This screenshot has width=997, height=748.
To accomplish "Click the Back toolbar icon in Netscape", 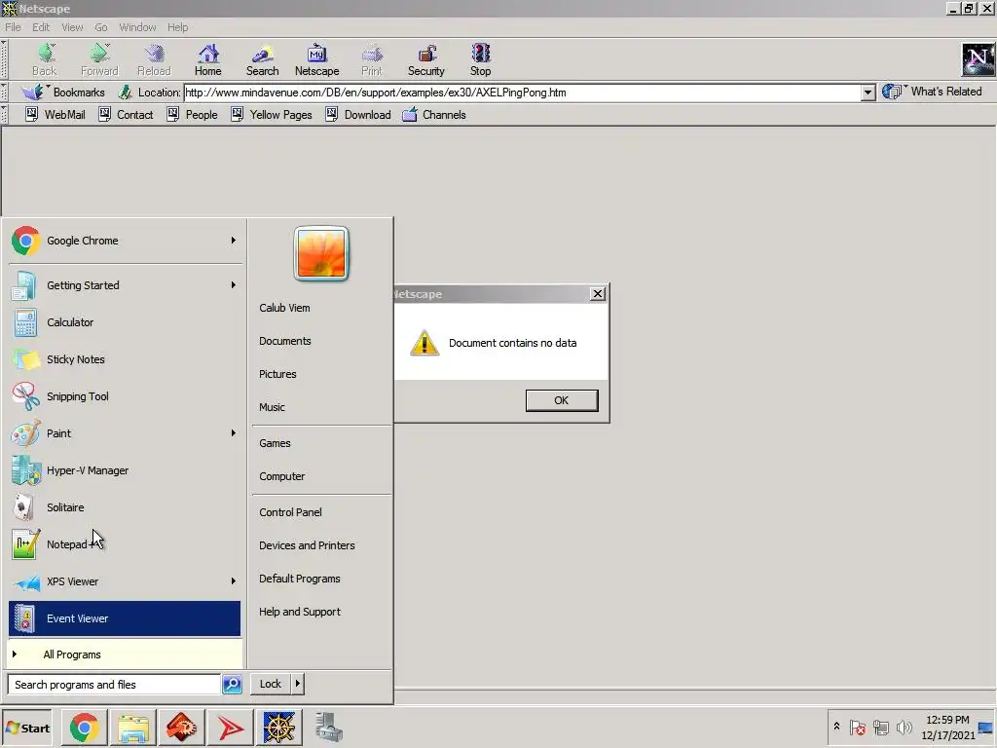I will point(45,59).
